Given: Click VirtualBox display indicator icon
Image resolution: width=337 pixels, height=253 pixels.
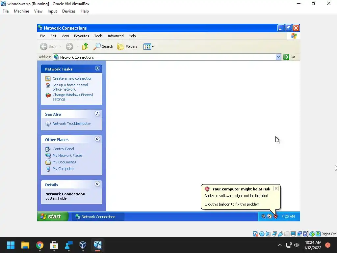Looking at the screenshot, I should [293, 234].
